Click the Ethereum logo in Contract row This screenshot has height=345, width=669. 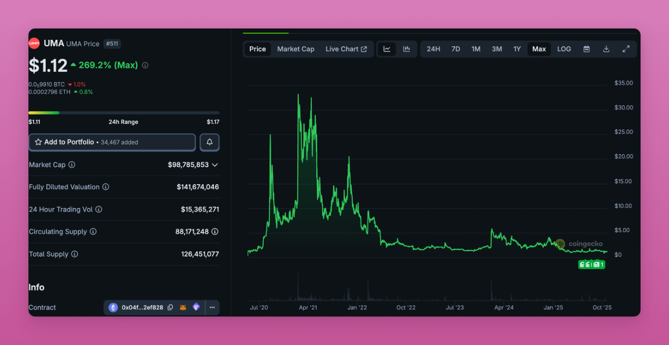click(x=113, y=308)
